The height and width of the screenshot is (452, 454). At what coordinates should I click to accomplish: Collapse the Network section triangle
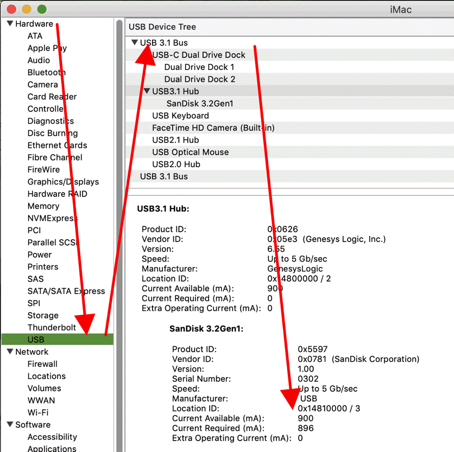point(10,352)
